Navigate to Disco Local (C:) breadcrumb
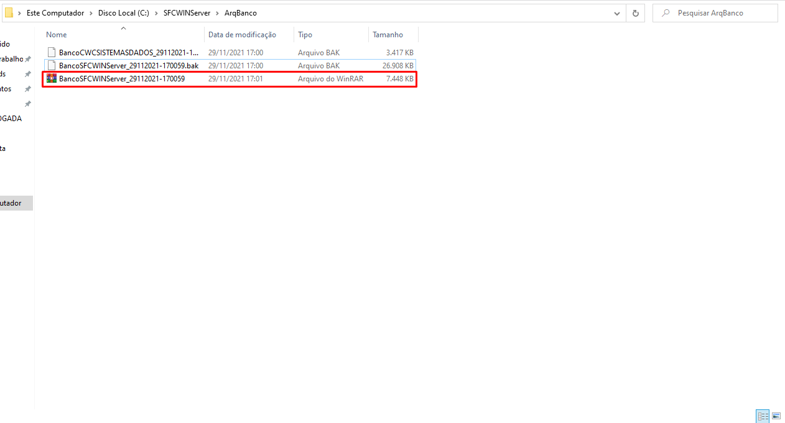 (x=123, y=13)
